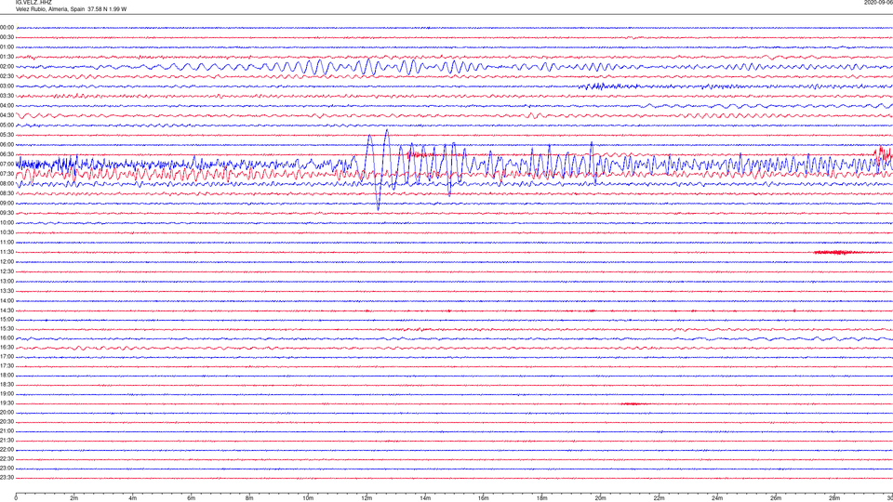
Task: Select the 16:00 trace time label
Action: (x=7, y=338)
